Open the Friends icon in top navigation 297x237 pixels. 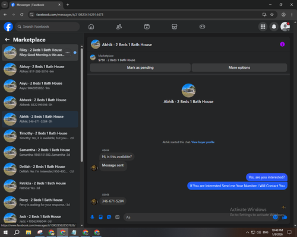click(119, 27)
